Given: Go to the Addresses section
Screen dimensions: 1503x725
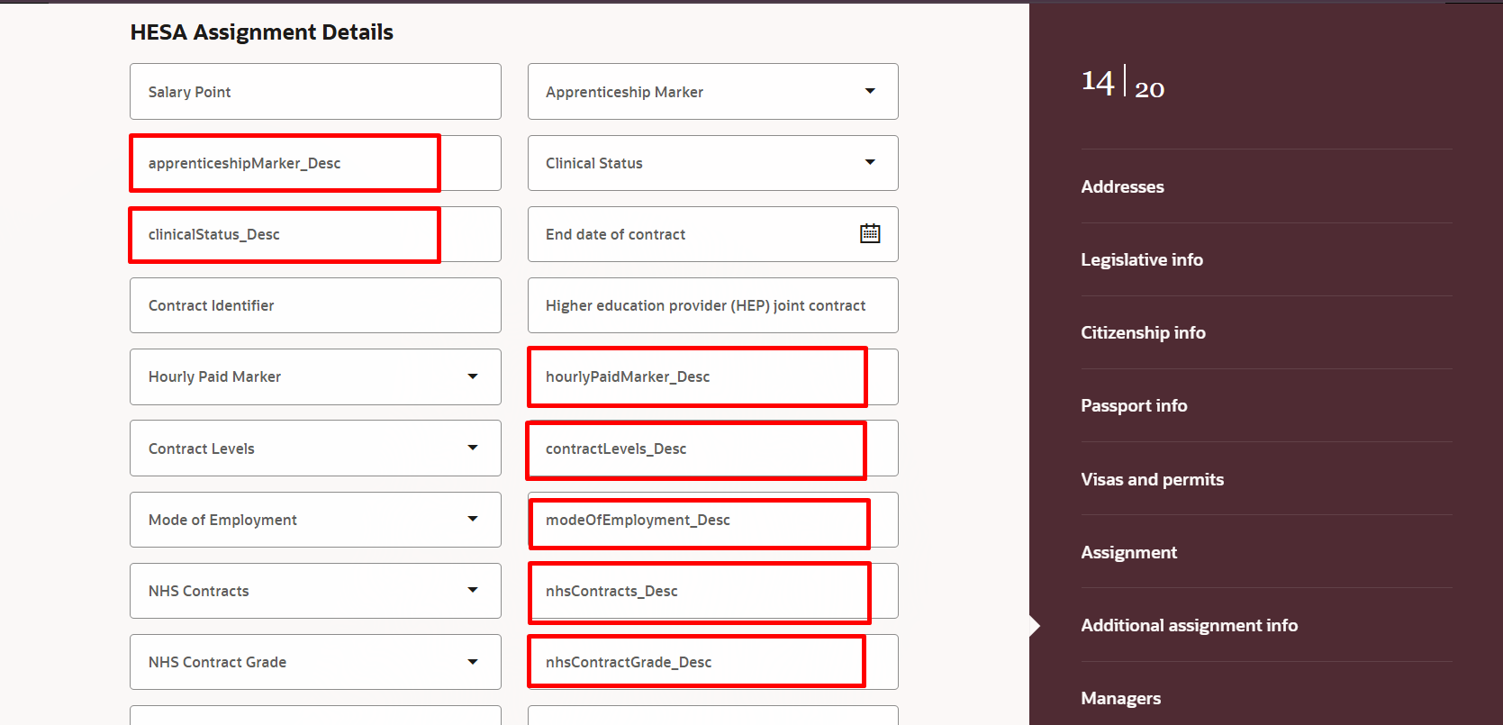Looking at the screenshot, I should [x=1122, y=186].
